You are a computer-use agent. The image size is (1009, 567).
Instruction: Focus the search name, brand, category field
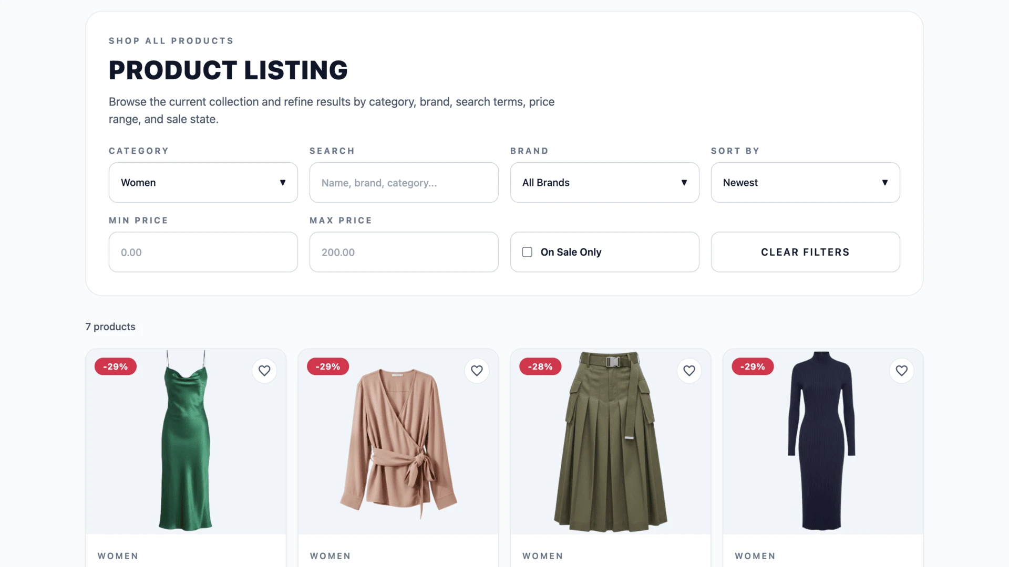tap(404, 183)
